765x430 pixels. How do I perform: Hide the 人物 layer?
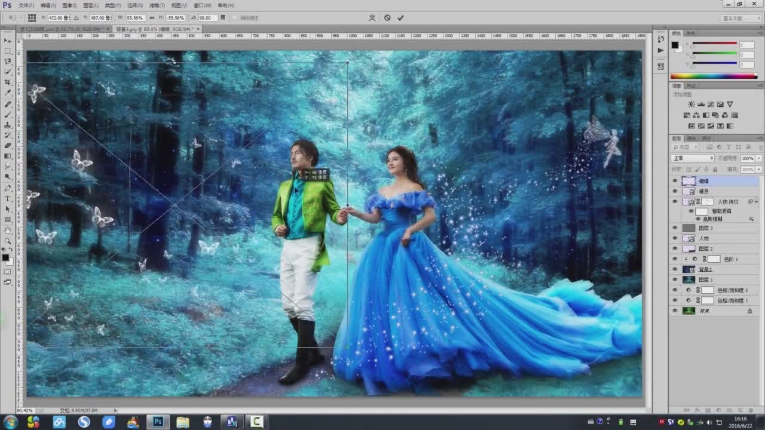tap(675, 238)
